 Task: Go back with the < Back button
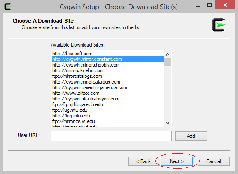[x=144, y=161]
